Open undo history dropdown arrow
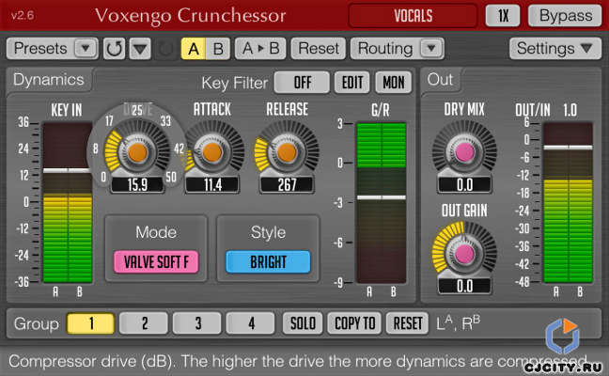Screen dimensions: 609x376 point(140,49)
